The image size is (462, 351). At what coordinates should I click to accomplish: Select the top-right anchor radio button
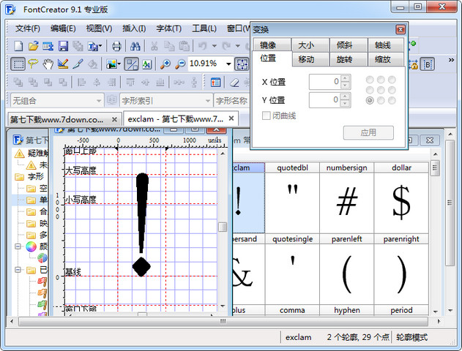point(392,80)
